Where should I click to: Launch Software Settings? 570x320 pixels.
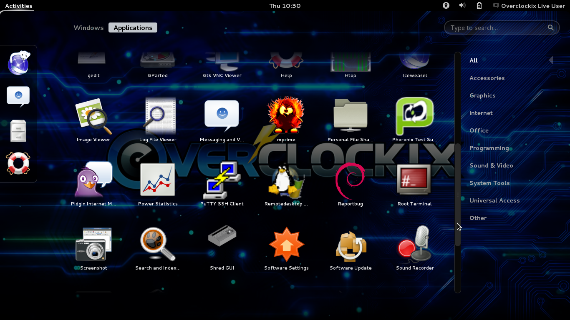pyautogui.click(x=286, y=248)
